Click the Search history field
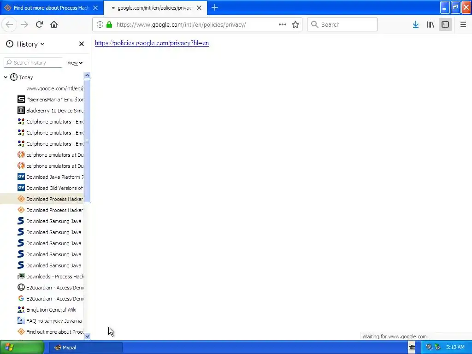Image resolution: width=472 pixels, height=354 pixels. coord(33,63)
